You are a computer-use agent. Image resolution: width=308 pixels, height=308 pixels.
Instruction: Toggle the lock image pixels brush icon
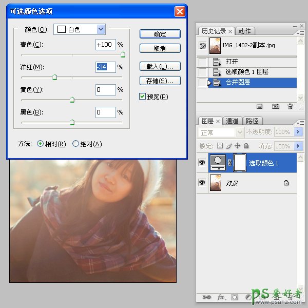(228, 146)
